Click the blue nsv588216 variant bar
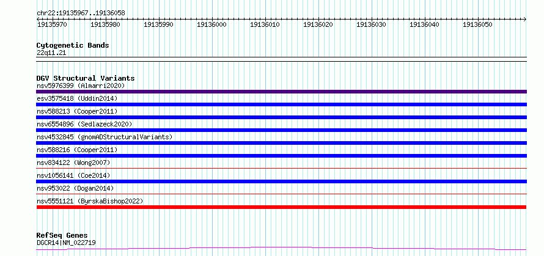The image size is (544, 256). [x=281, y=156]
